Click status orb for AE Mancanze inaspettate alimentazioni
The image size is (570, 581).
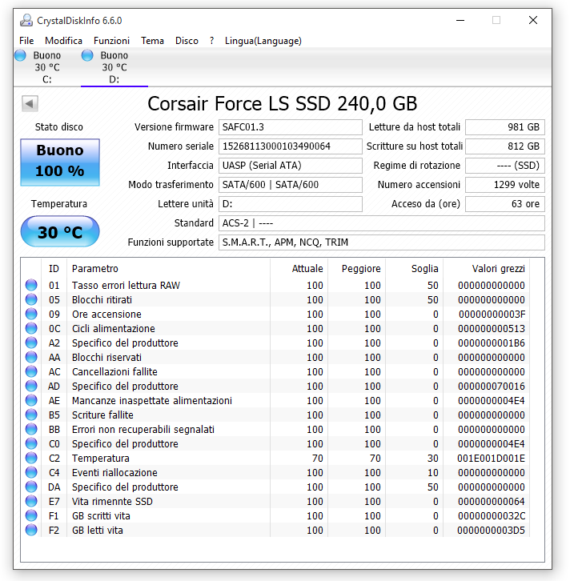[x=31, y=400]
